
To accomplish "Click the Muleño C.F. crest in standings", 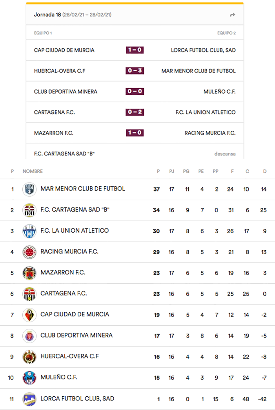I will click(x=29, y=378).
